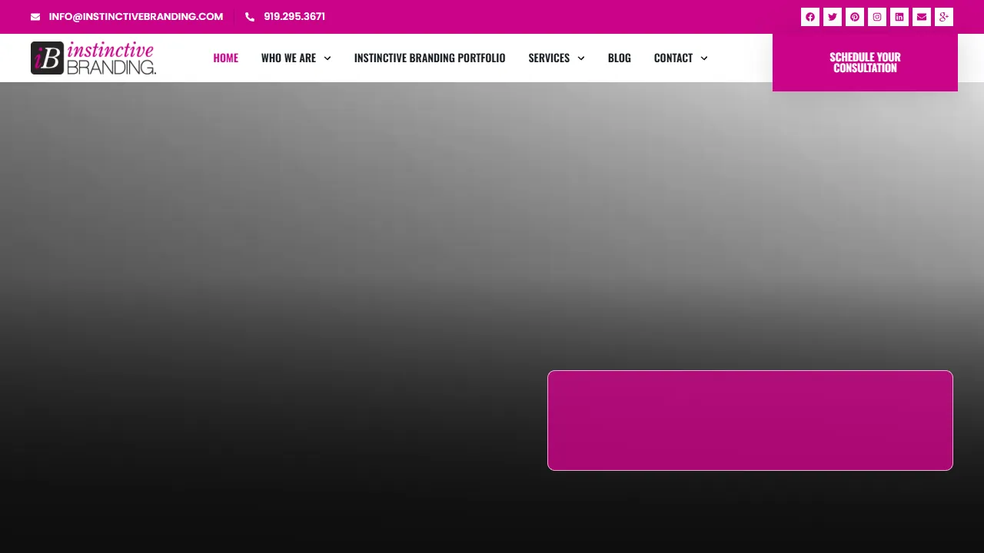The width and height of the screenshot is (984, 553).
Task: Click the Google Plus icon
Action: [x=943, y=16]
